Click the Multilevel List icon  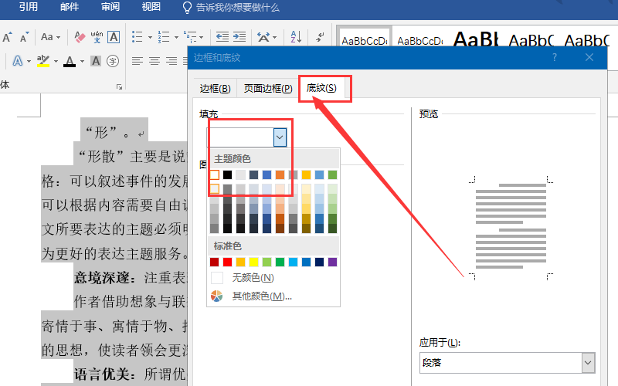point(190,37)
